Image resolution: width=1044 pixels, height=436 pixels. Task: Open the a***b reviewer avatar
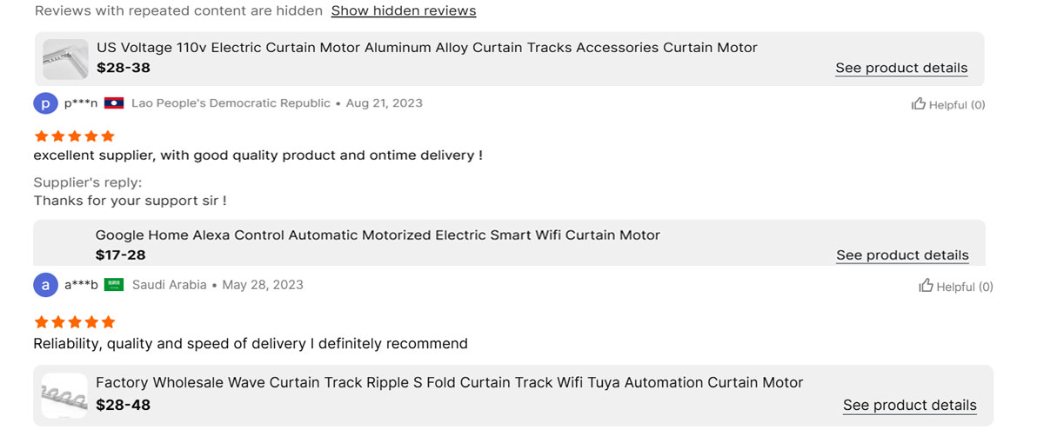click(45, 285)
